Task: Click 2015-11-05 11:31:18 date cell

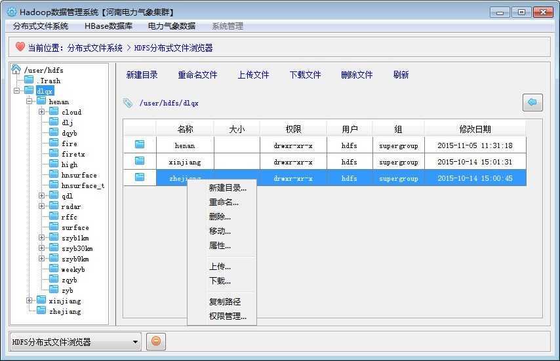Action: tap(475, 145)
